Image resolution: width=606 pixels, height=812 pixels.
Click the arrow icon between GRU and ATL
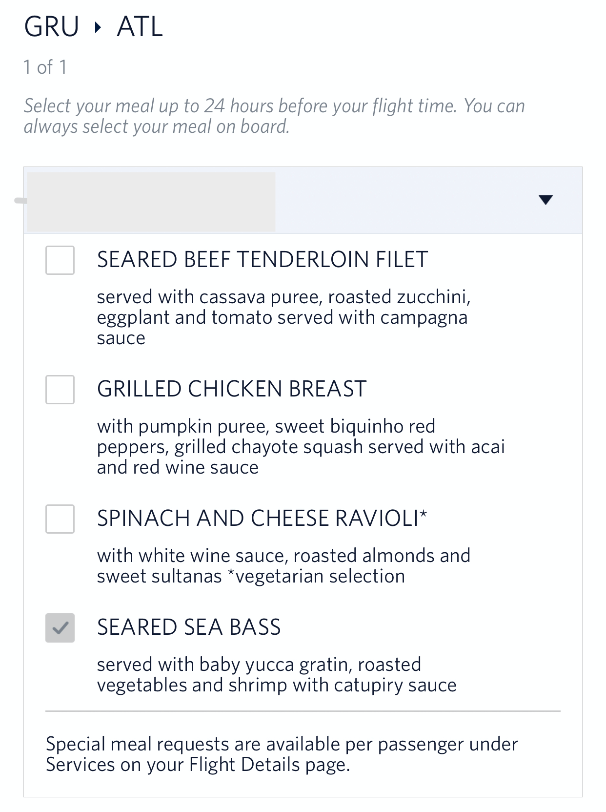pos(98,27)
